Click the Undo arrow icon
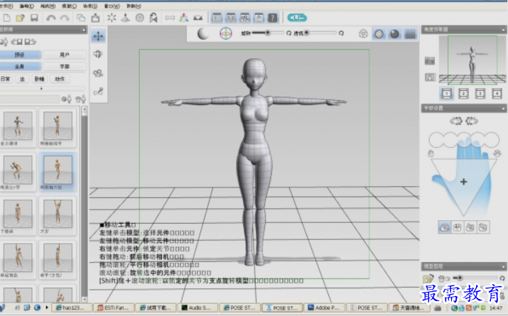The width and height of the screenshot is (508, 316). (51, 18)
